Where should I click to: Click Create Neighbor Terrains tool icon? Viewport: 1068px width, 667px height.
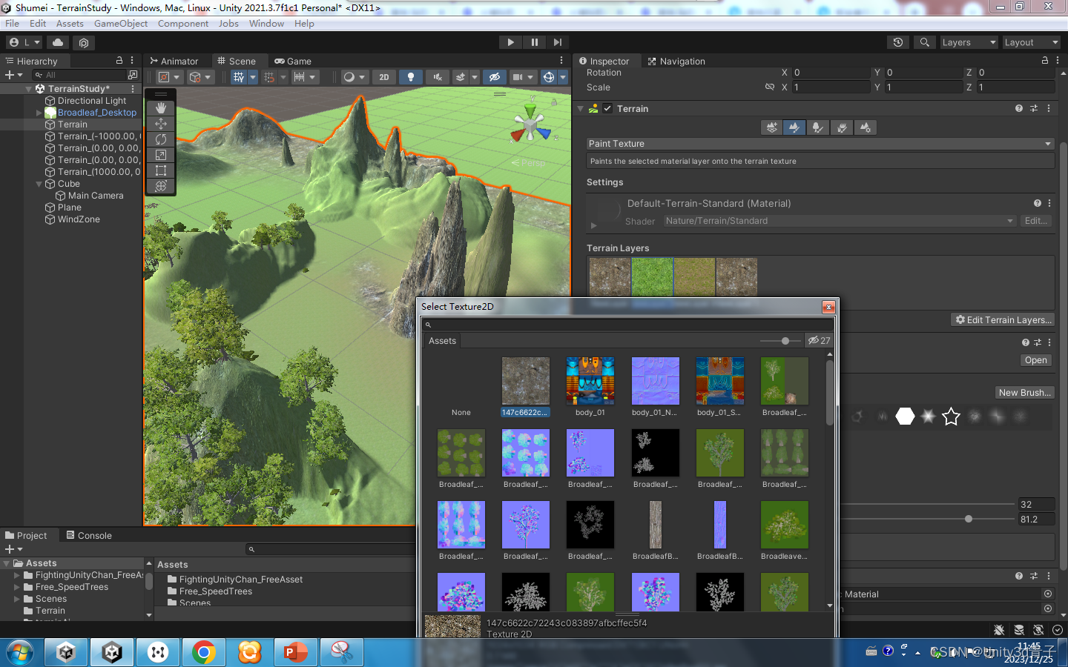pyautogui.click(x=772, y=127)
